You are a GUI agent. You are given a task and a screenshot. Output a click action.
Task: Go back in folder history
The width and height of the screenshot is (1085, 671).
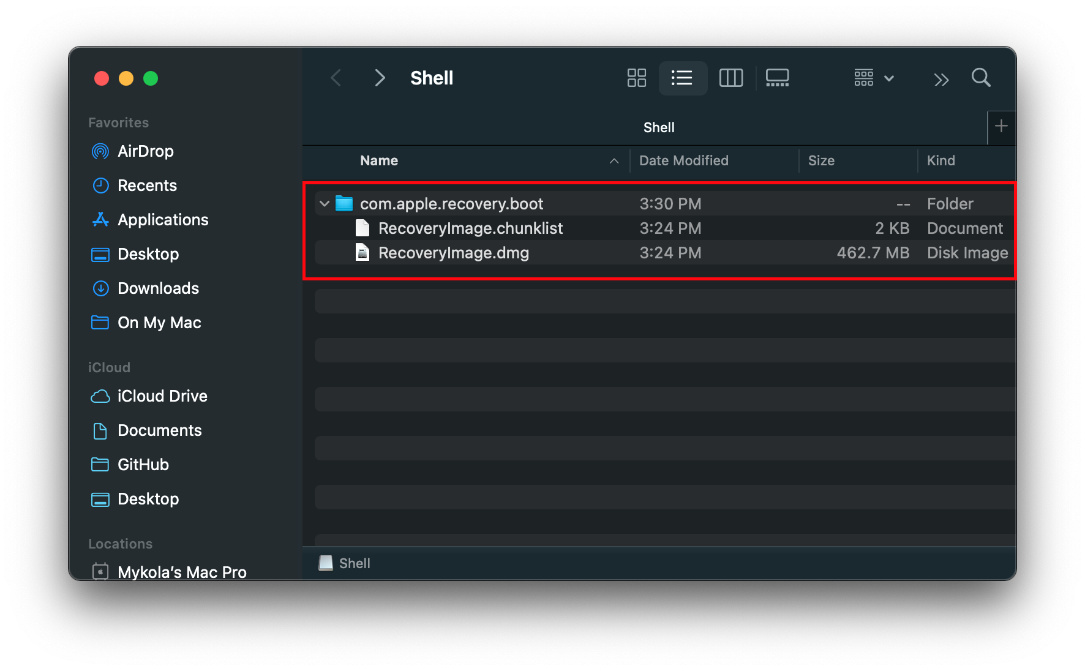tap(336, 78)
